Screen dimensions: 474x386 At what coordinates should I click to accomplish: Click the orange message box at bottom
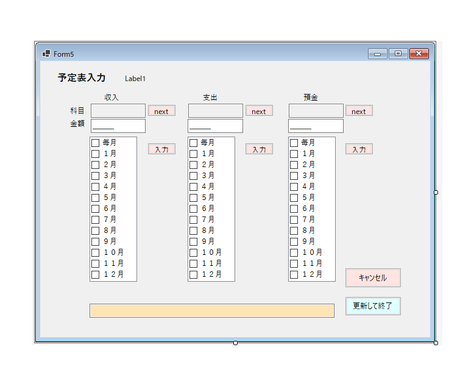[211, 310]
